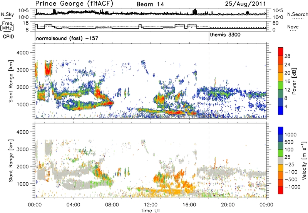The image size is (308, 213).
Task: Click the Slant Range label of velocity panel
Action: pyautogui.click(x=11, y=160)
